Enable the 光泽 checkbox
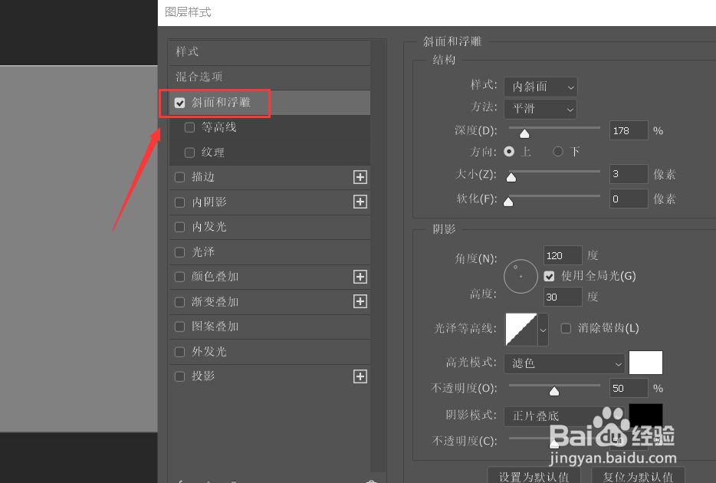Viewport: 716px width, 483px height. [x=179, y=252]
